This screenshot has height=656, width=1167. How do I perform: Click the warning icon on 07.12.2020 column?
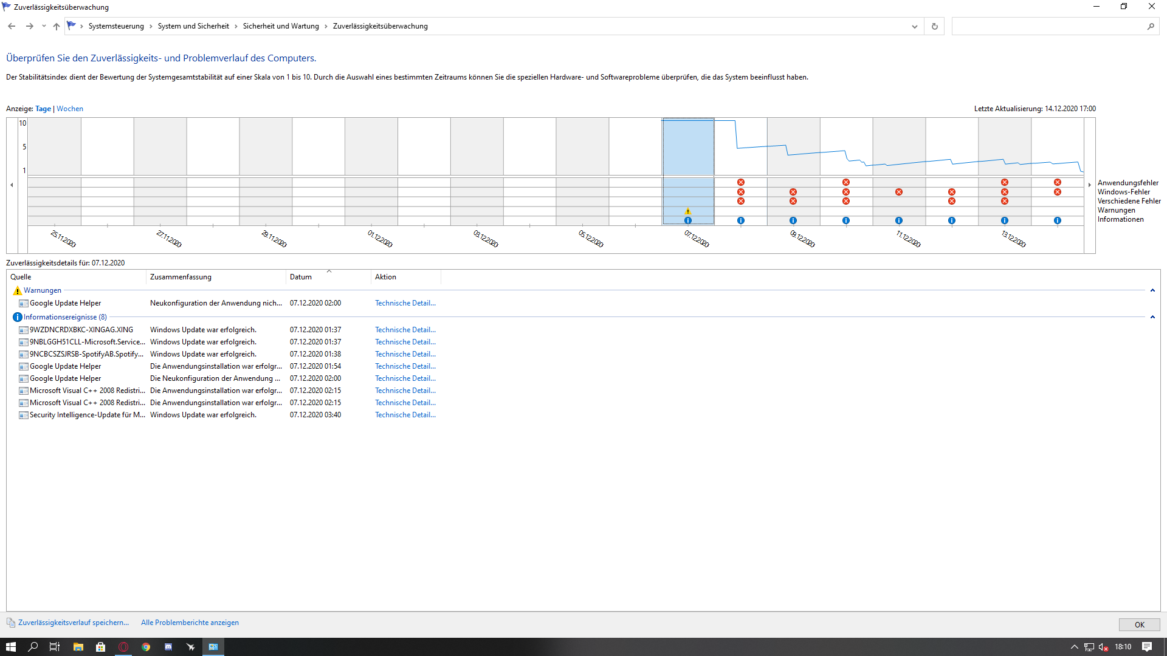687,211
